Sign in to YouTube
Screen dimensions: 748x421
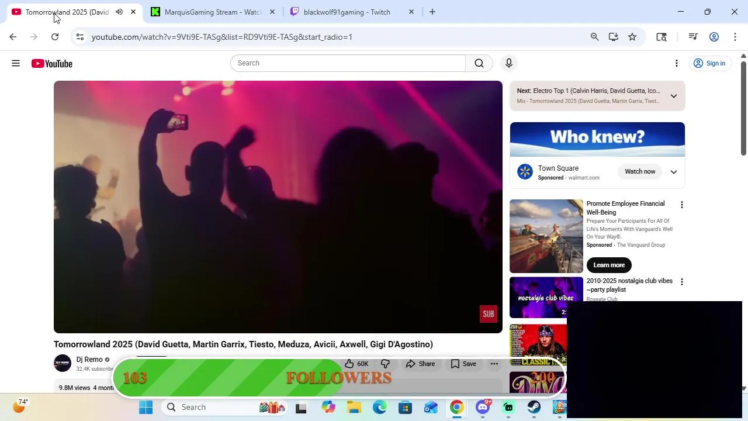point(709,63)
